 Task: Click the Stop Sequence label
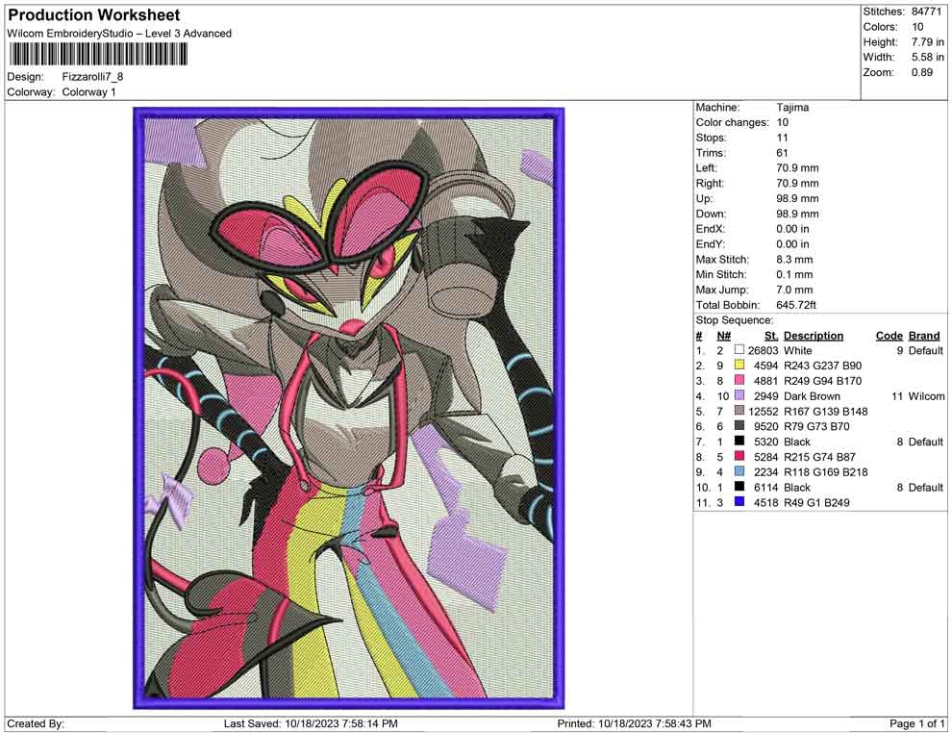click(x=734, y=320)
